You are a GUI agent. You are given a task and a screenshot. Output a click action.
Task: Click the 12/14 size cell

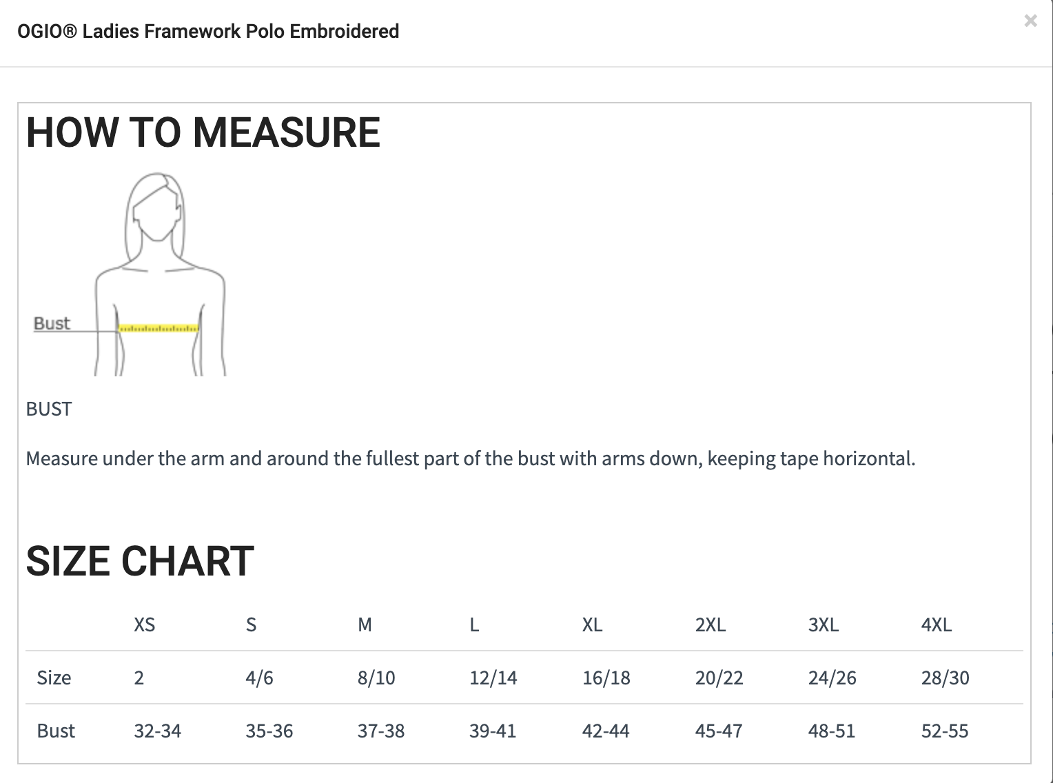click(x=493, y=678)
